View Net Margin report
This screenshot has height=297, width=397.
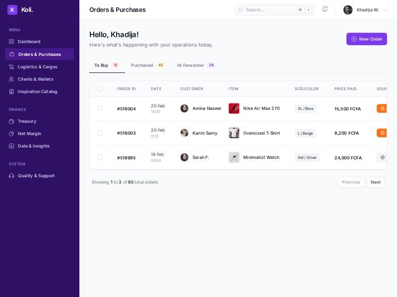29,134
